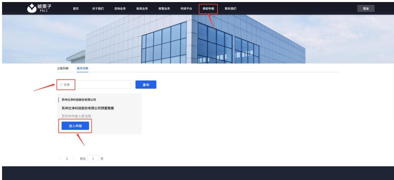394x180 pixels.
Task: Open 科技平台 menu item
Action: tap(186, 9)
